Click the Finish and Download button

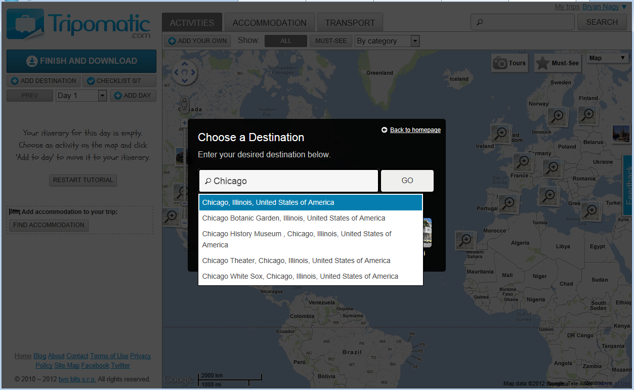pos(81,61)
